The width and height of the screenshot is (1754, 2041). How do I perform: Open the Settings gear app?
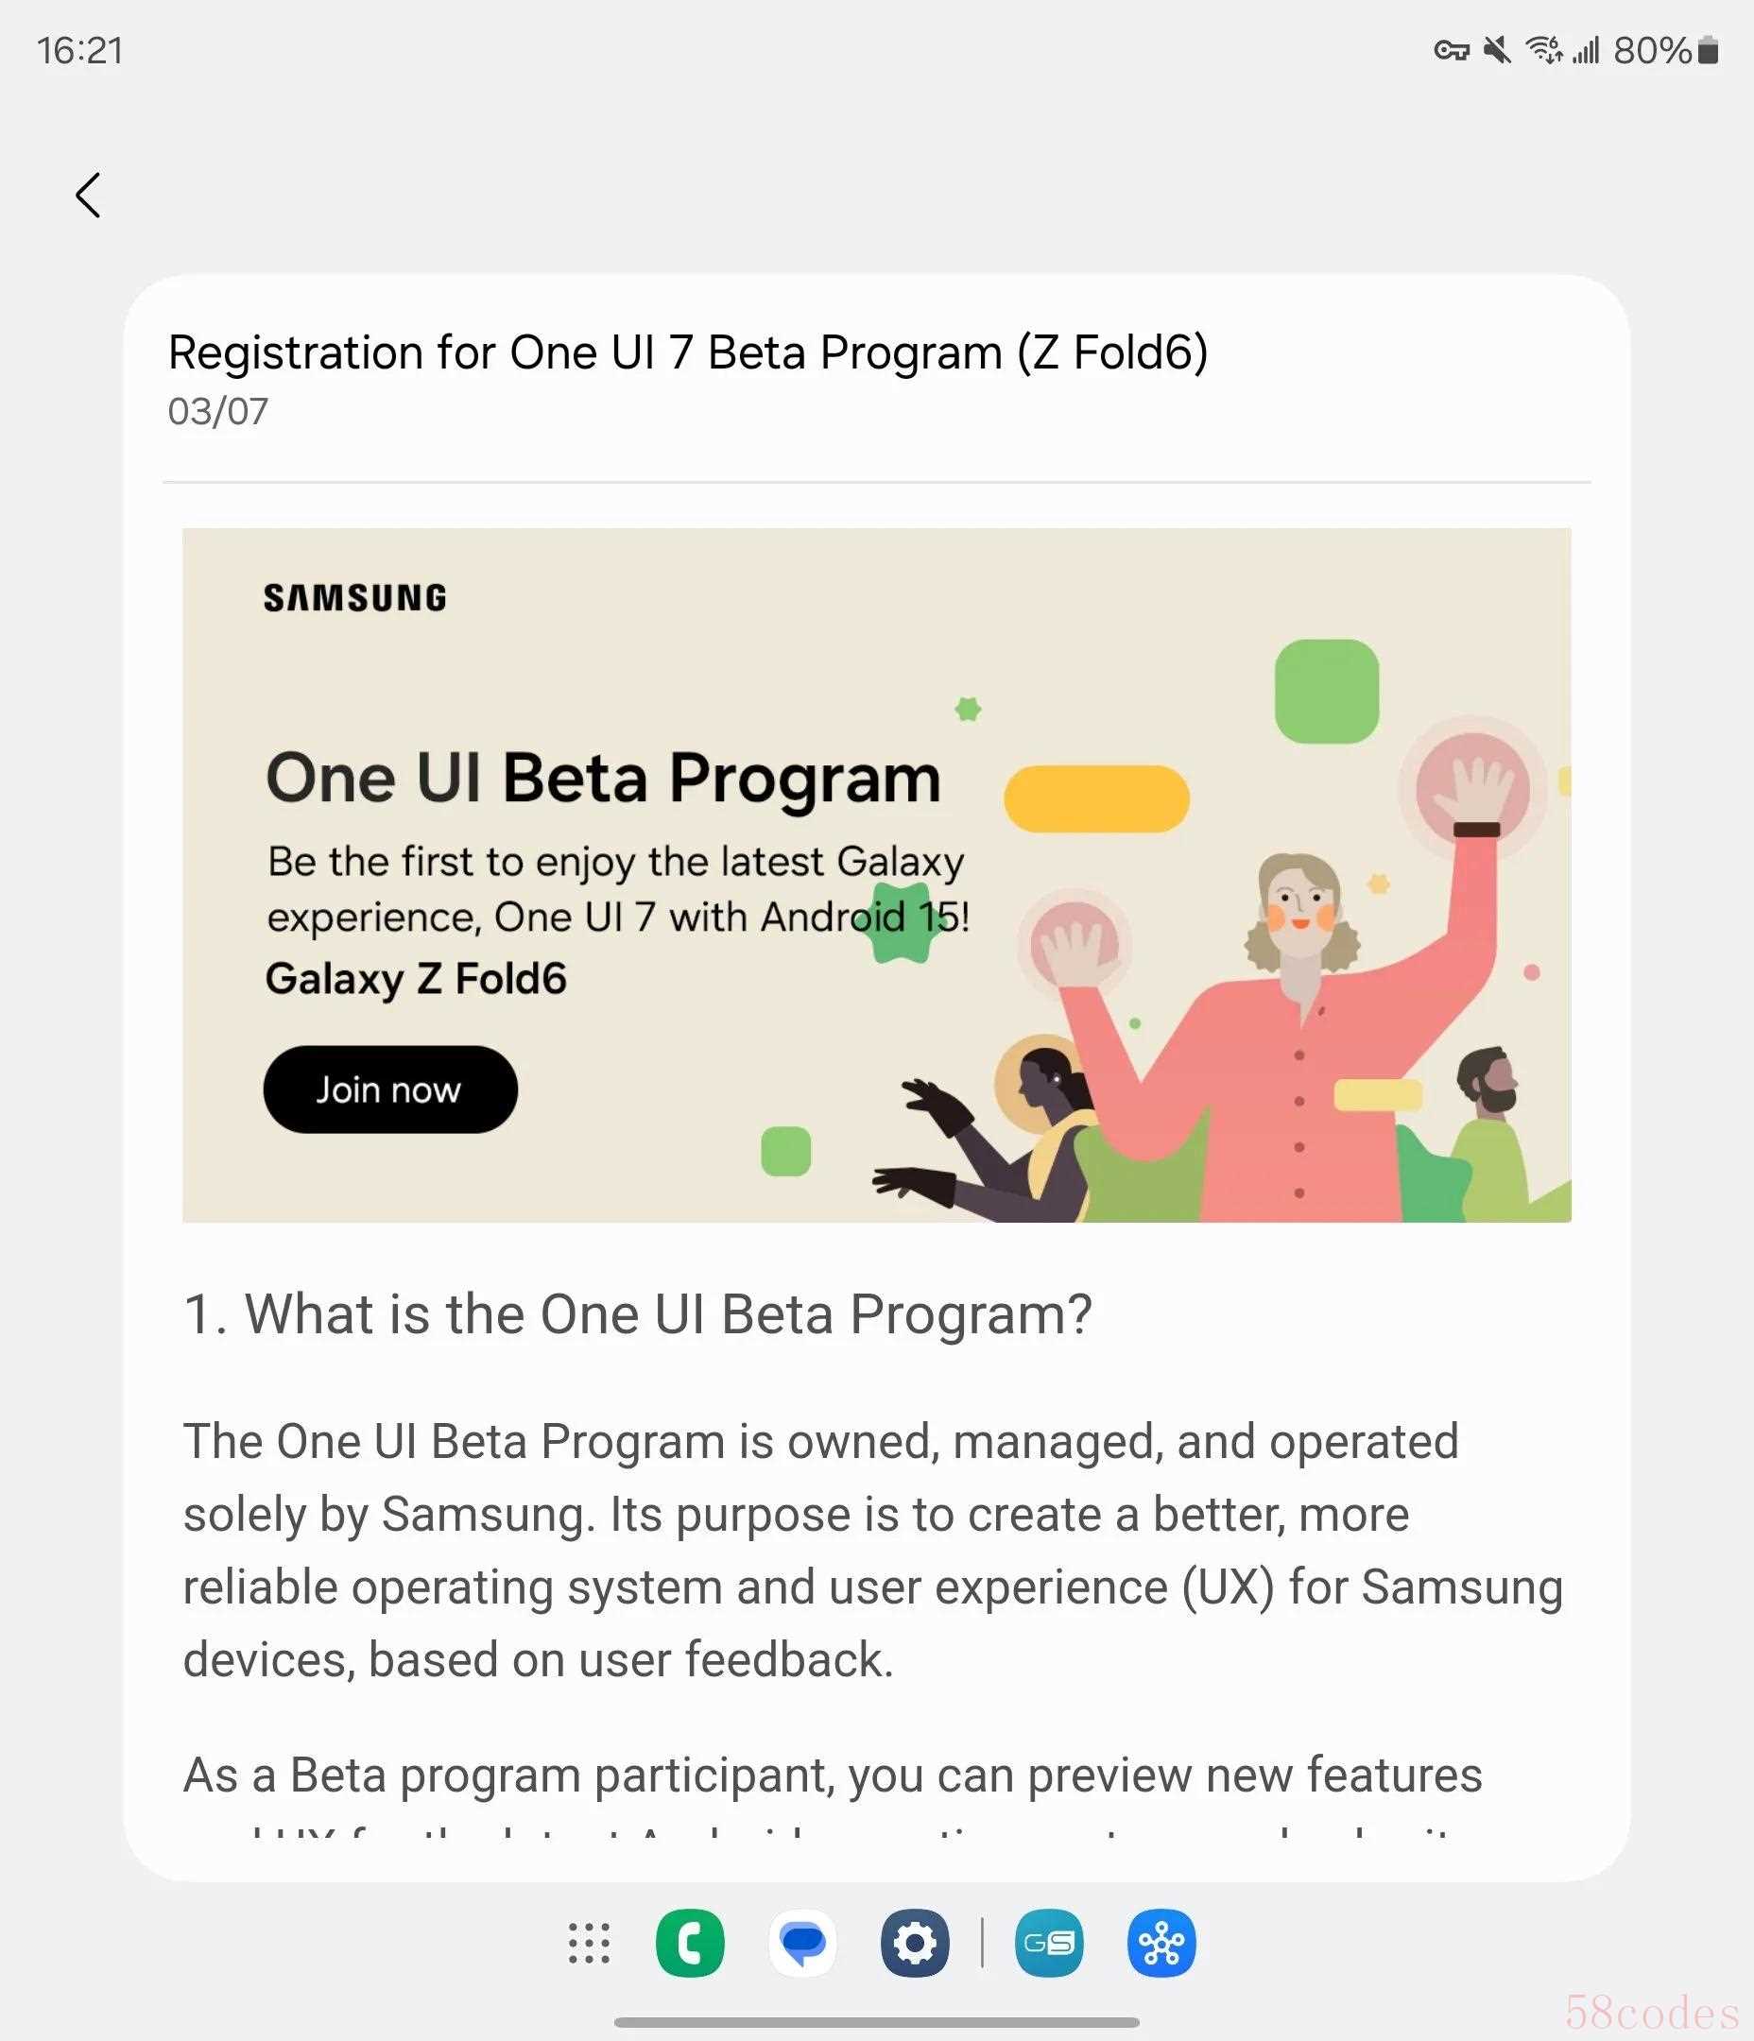click(x=915, y=1943)
